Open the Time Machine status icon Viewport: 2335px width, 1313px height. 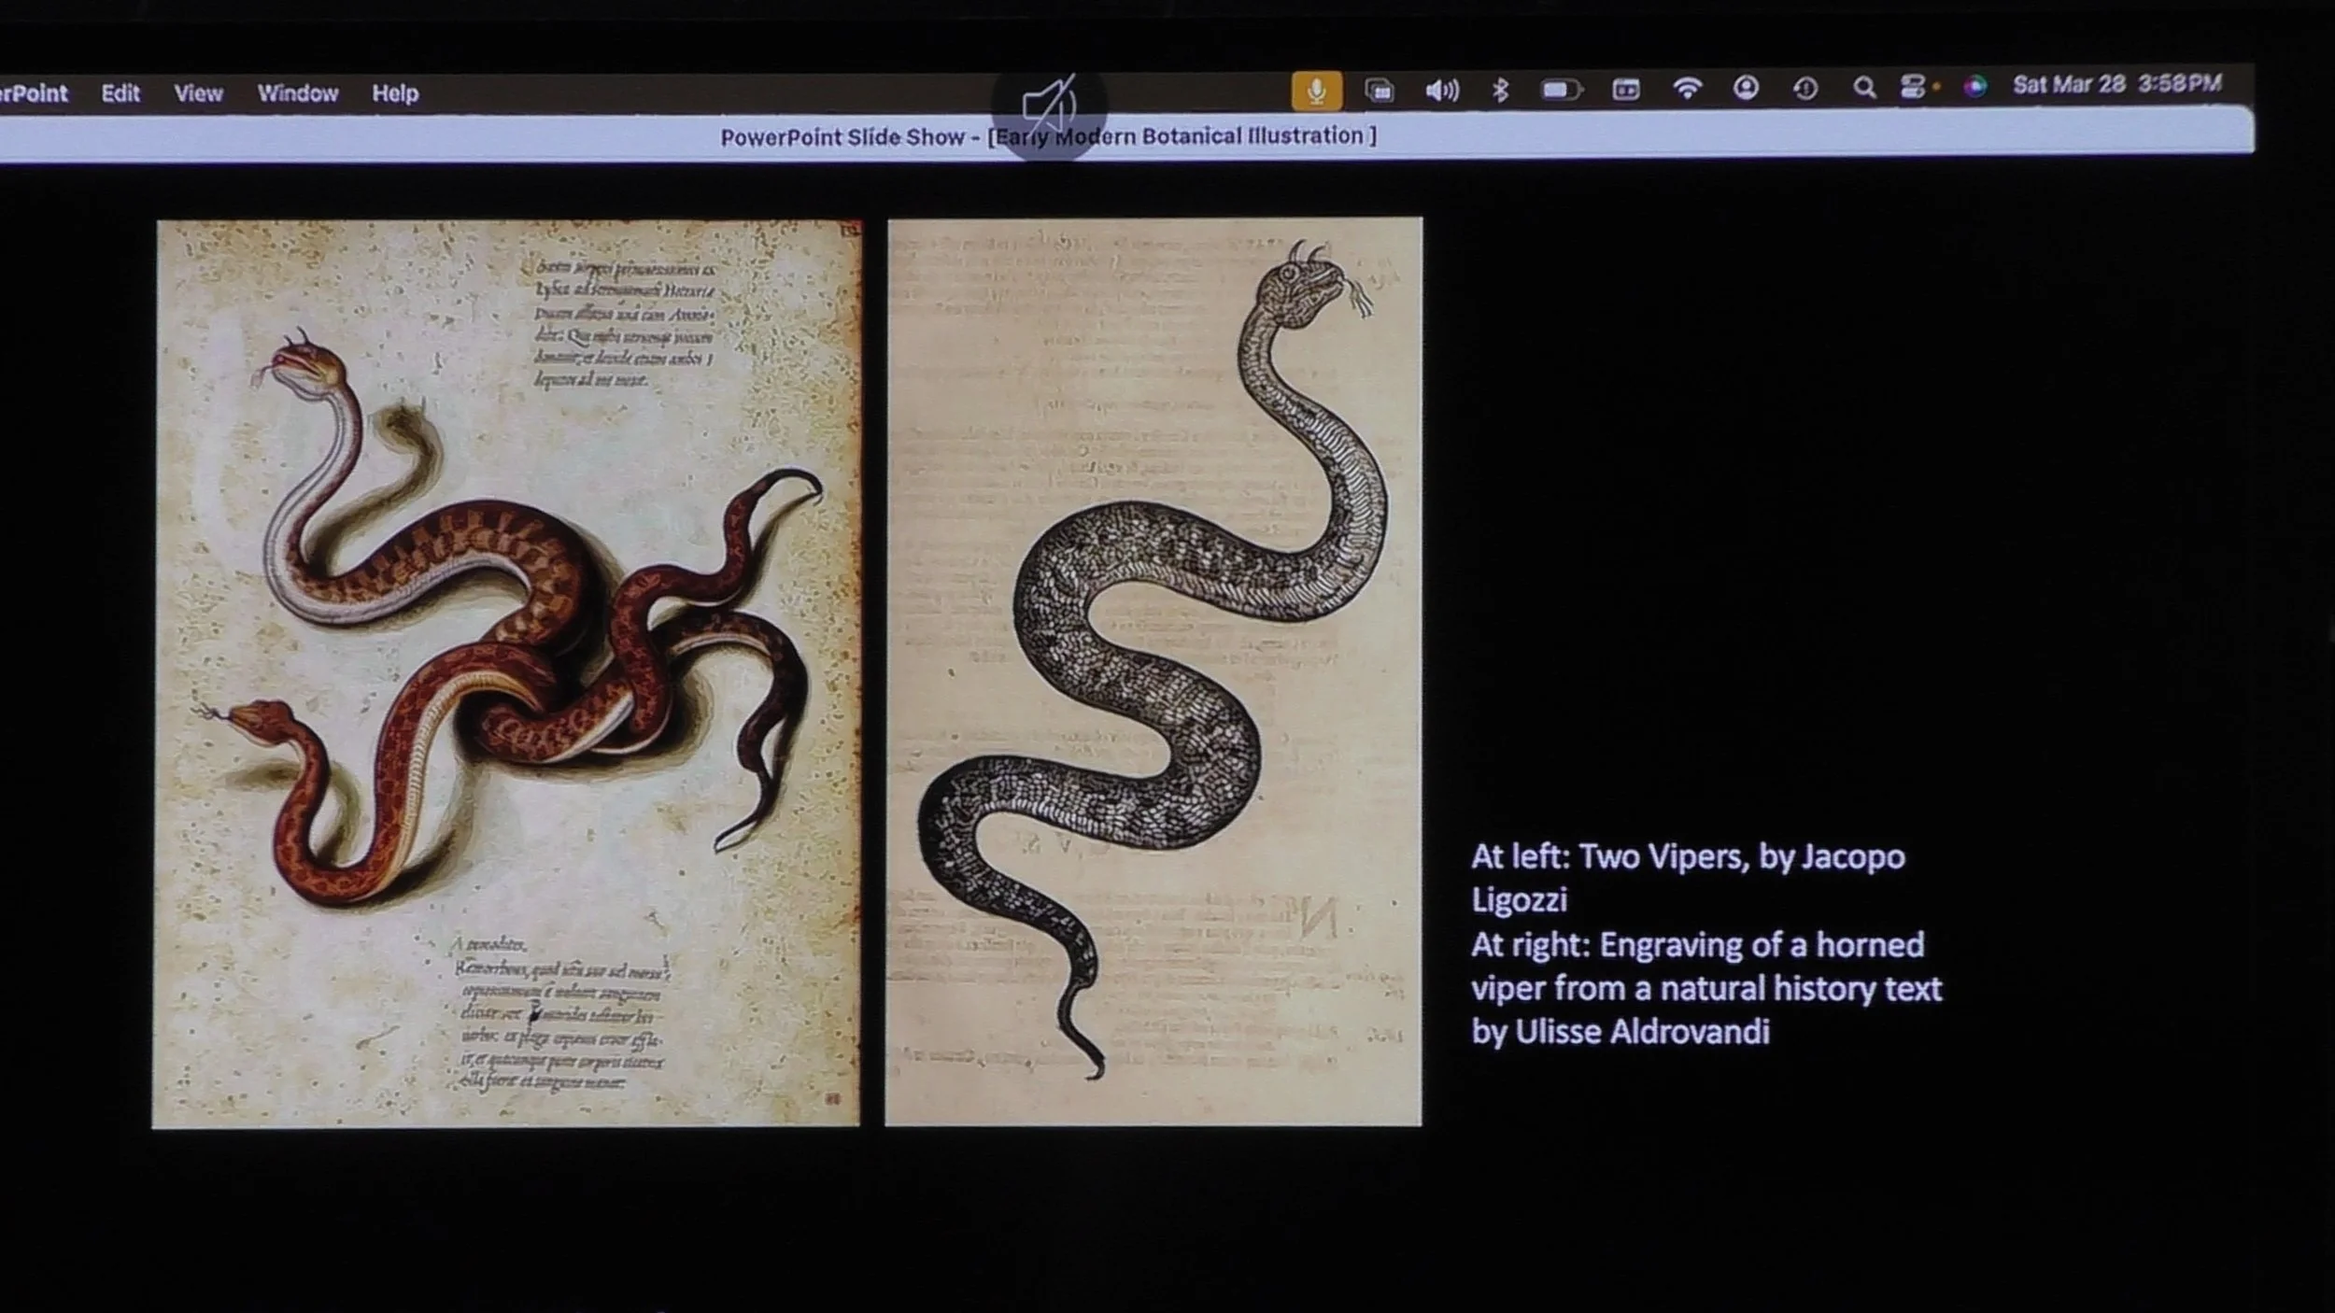(x=1805, y=88)
